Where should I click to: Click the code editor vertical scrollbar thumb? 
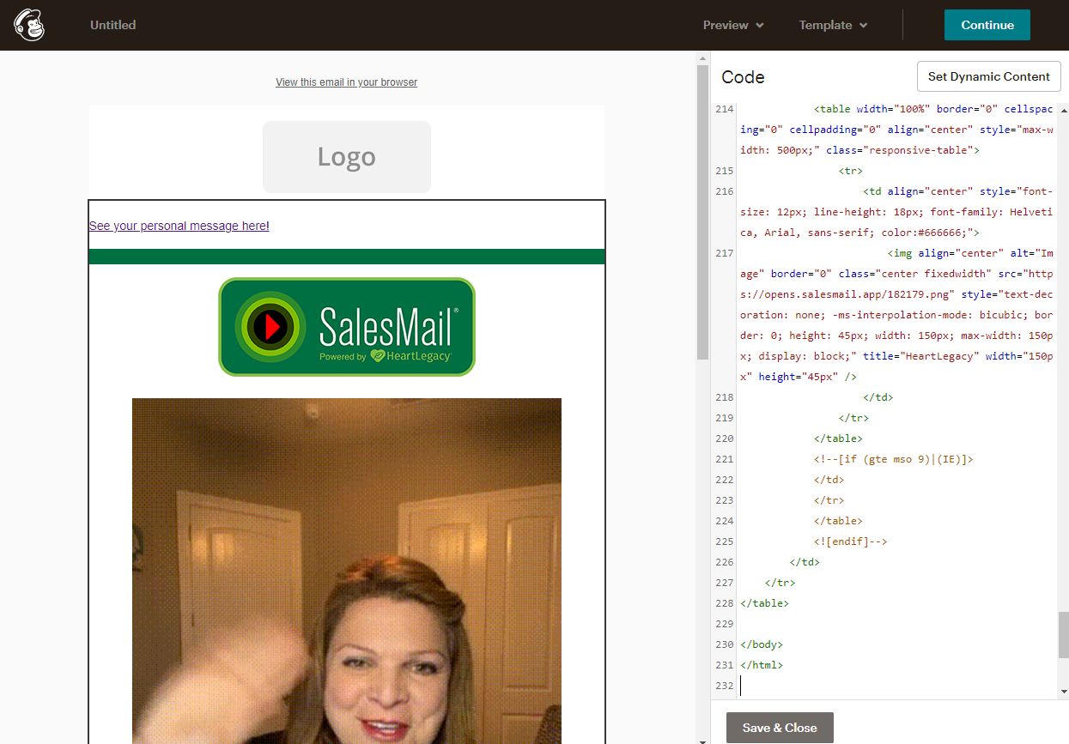coord(1064,634)
